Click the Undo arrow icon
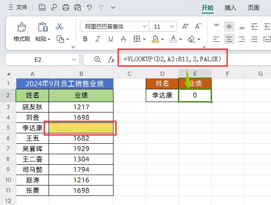271x205 pixels. coord(89,7)
